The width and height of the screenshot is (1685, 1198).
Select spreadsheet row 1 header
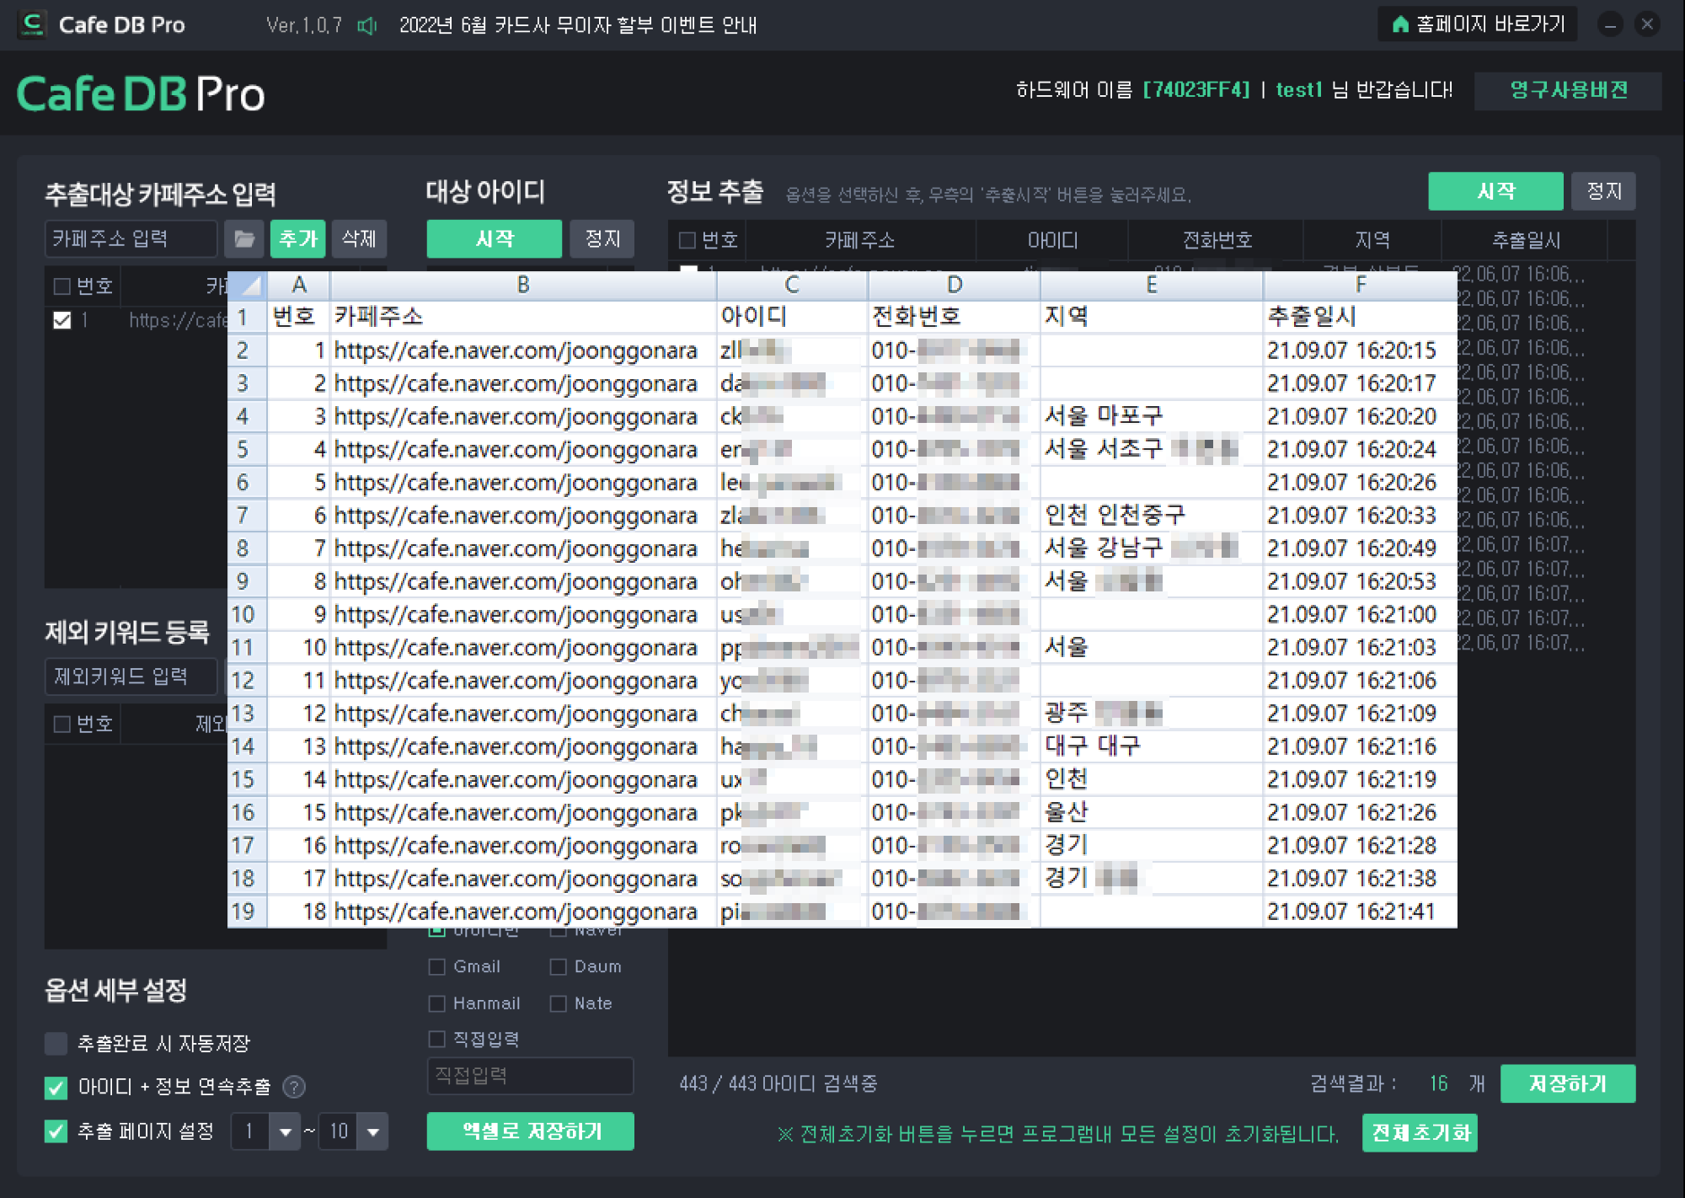coord(247,318)
